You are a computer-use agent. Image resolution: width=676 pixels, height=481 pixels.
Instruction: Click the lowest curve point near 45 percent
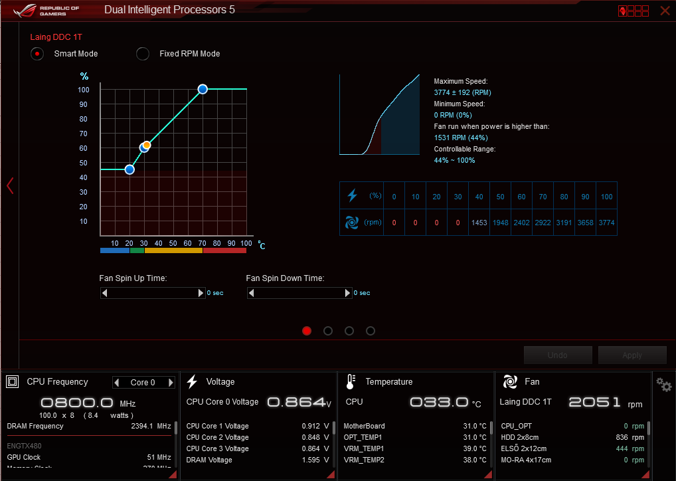tap(129, 169)
